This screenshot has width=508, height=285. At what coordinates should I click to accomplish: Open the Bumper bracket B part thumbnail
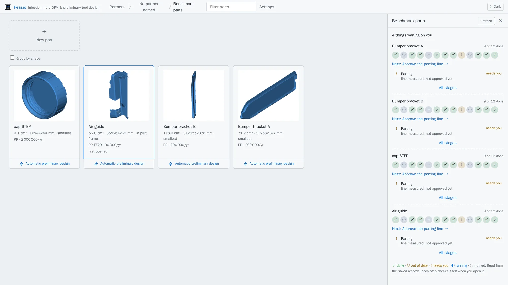pyautogui.click(x=194, y=95)
